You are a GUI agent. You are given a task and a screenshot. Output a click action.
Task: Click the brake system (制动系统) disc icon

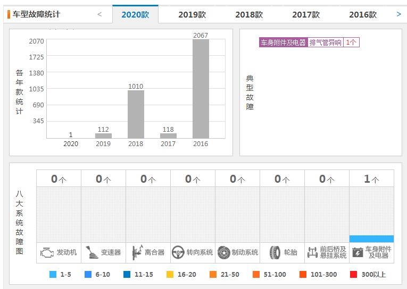pyautogui.click(x=224, y=252)
